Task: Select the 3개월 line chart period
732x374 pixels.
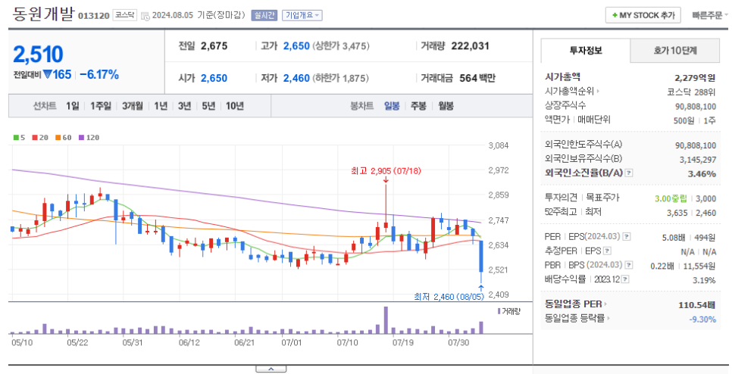Action: 133,106
